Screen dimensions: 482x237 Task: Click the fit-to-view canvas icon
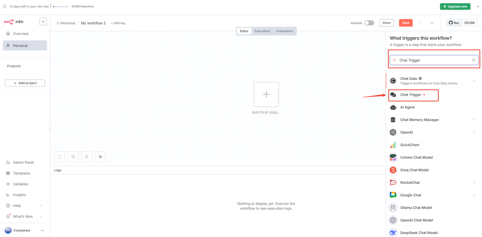59,157
